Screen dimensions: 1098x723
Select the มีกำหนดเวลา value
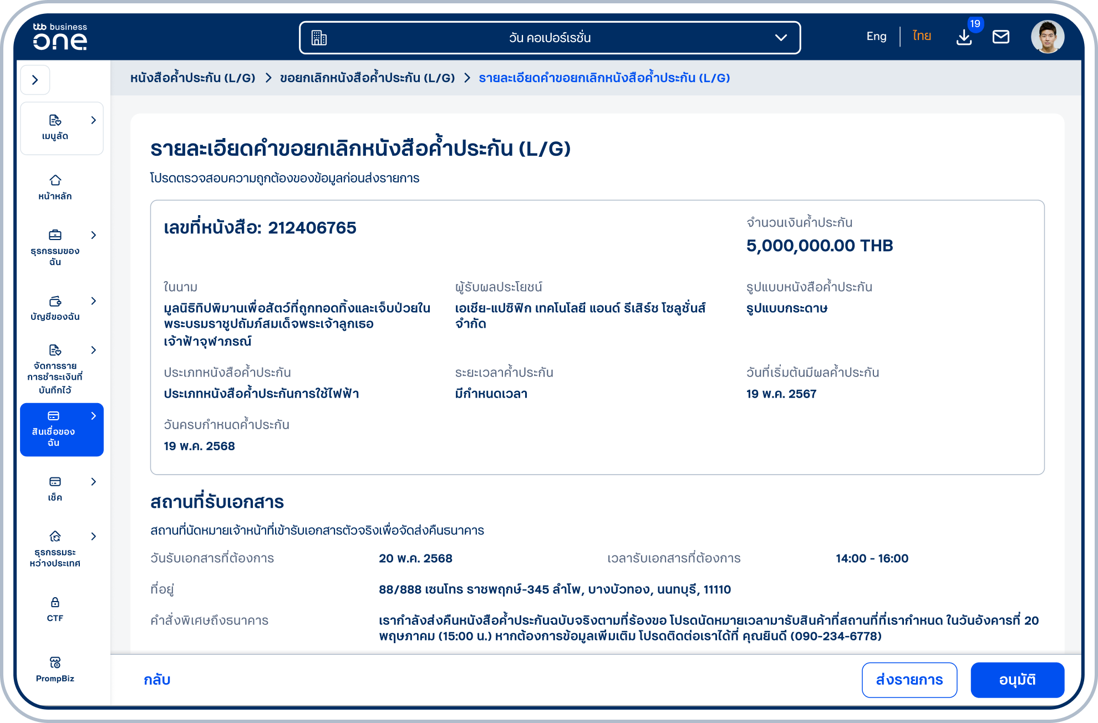(491, 394)
